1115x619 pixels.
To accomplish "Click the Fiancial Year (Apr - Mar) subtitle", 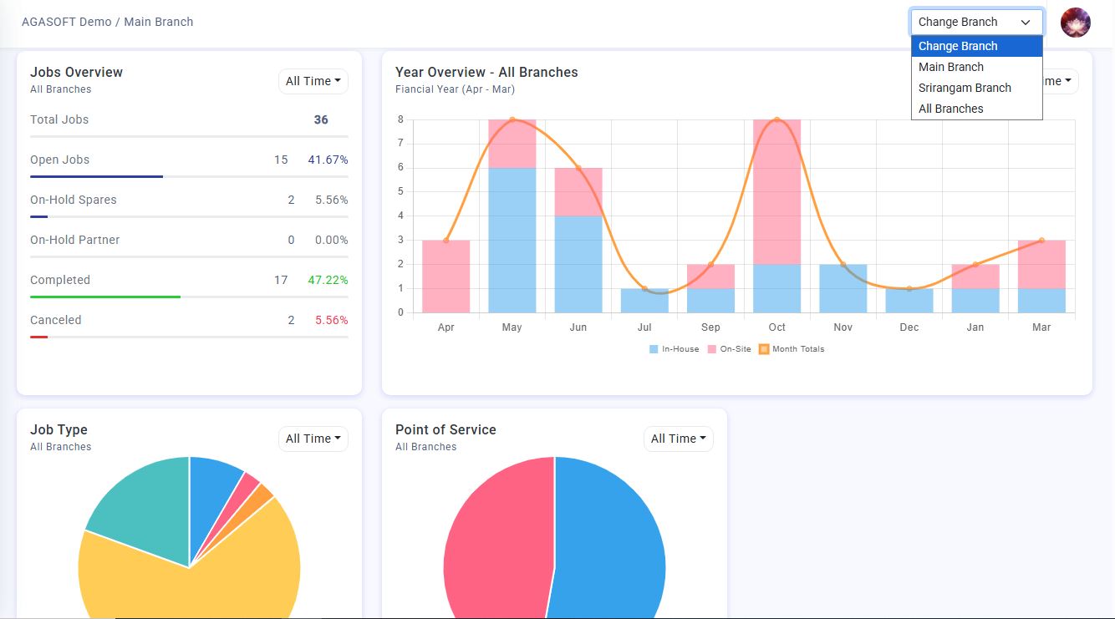I will point(455,89).
